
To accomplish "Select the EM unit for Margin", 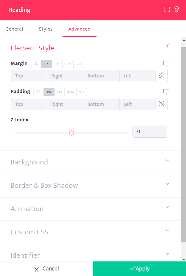I will click(57, 64).
